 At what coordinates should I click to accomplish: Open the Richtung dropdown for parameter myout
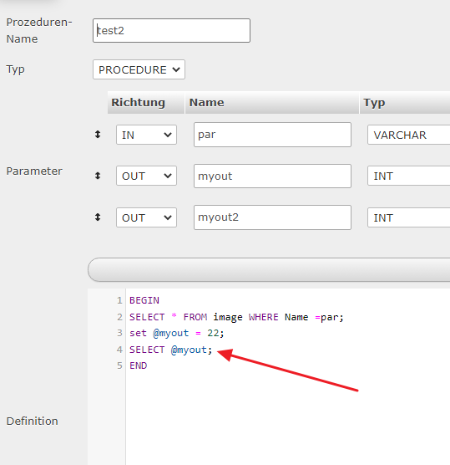(x=147, y=176)
